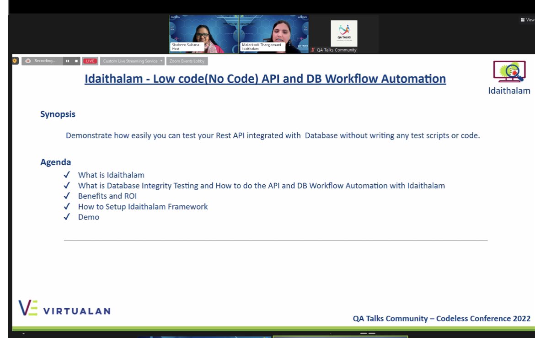
Task: Click the 'Codeless Conference 2022' footer text
Action: [483, 318]
